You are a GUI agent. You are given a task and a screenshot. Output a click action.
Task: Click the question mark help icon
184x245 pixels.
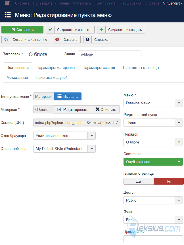(87, 39)
